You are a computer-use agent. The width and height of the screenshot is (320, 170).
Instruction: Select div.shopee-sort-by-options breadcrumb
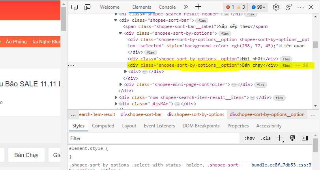pyautogui.click(x=196, y=114)
